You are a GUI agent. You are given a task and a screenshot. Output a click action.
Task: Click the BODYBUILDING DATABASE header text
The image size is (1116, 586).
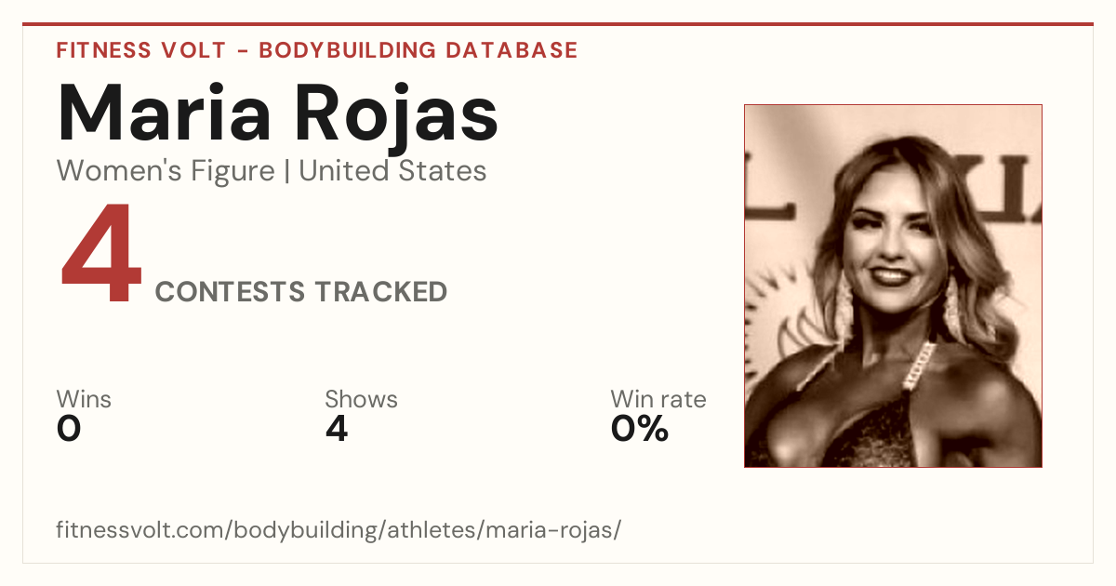[x=418, y=50]
